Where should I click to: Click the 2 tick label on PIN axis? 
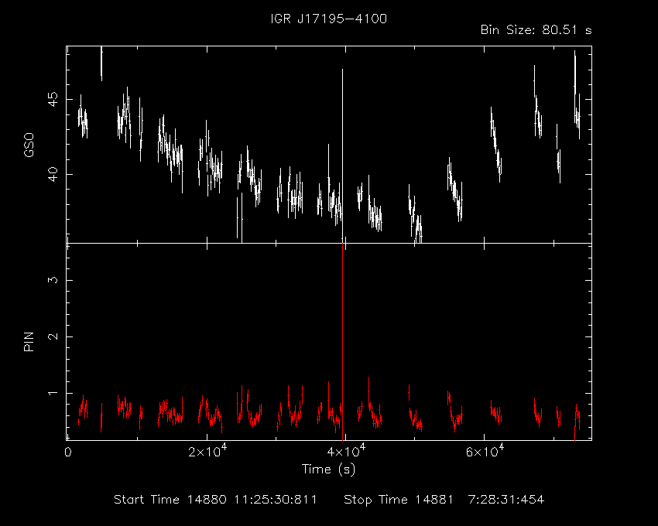pos(53,336)
